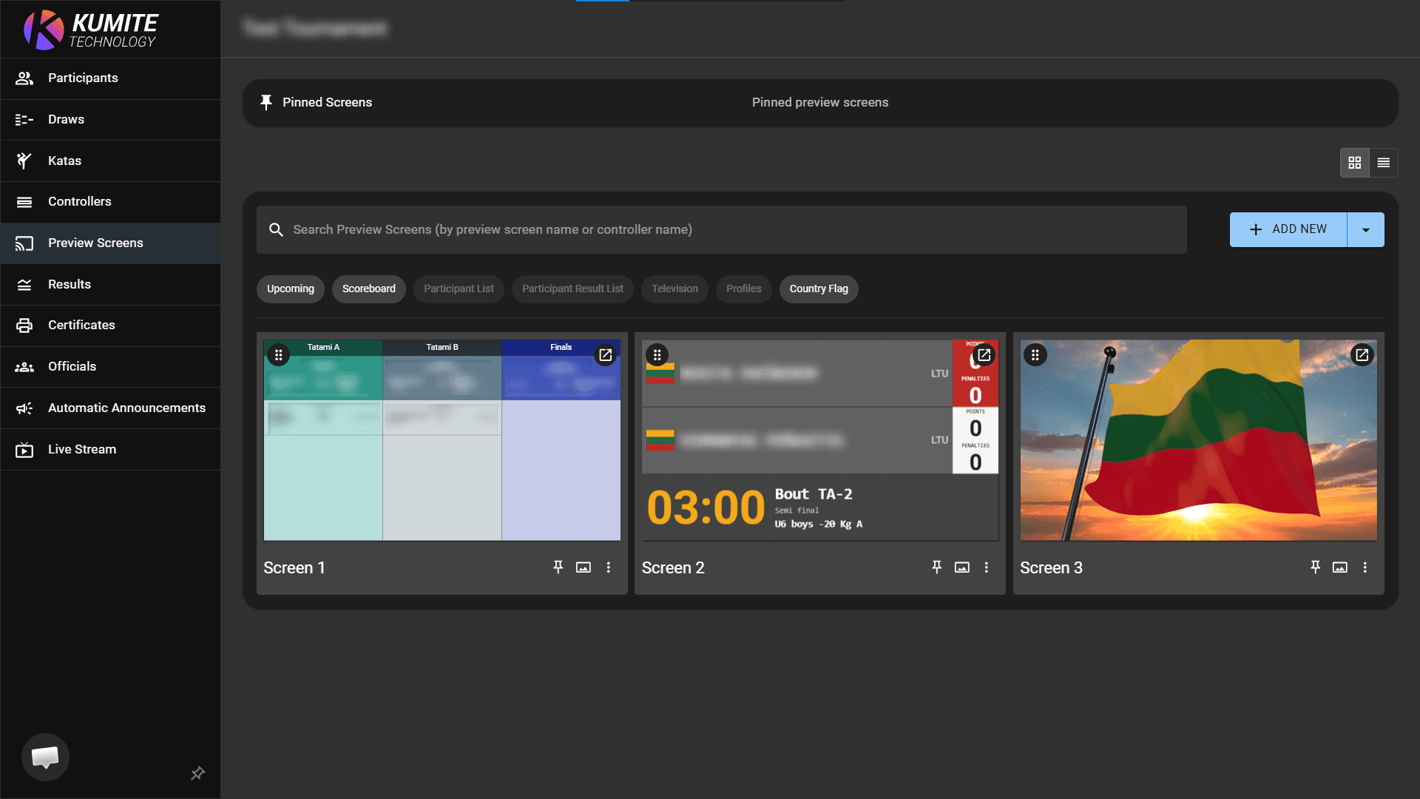Click the background image icon under Screen 1
Viewport: 1420px width, 799px height.
click(x=584, y=567)
